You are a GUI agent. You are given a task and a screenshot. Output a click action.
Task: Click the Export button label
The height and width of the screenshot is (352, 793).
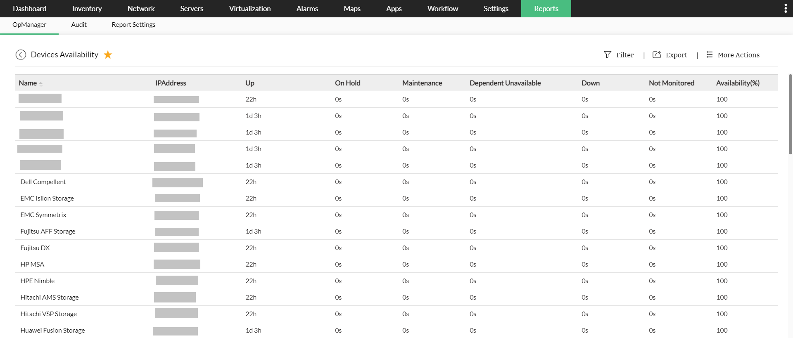pyautogui.click(x=676, y=55)
